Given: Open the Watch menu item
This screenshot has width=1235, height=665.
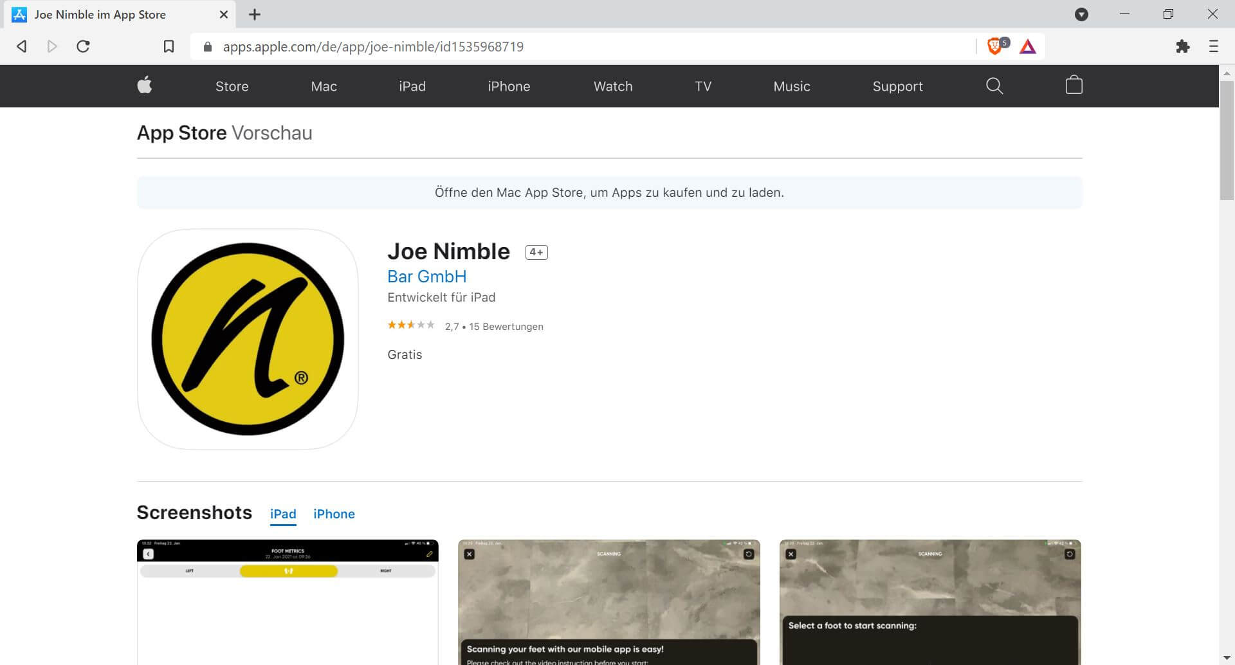Looking at the screenshot, I should [613, 86].
